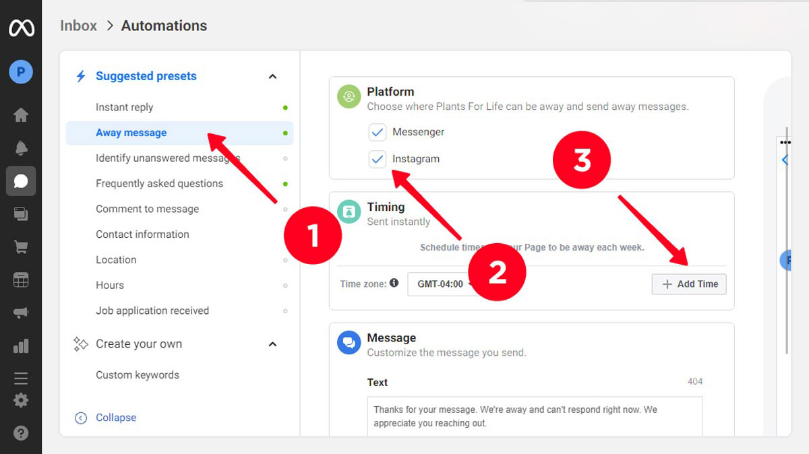Viewport: 809px width, 454px height.
Task: Collapse the Suggested presets section
Action: 272,77
